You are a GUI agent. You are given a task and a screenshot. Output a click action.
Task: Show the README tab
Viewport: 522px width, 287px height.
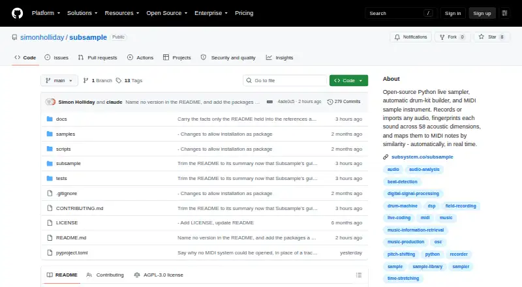tap(62, 275)
